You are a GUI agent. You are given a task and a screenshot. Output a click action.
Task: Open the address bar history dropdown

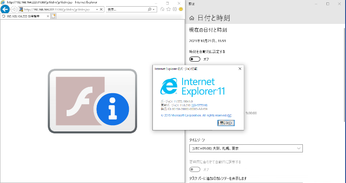[x=97, y=10]
